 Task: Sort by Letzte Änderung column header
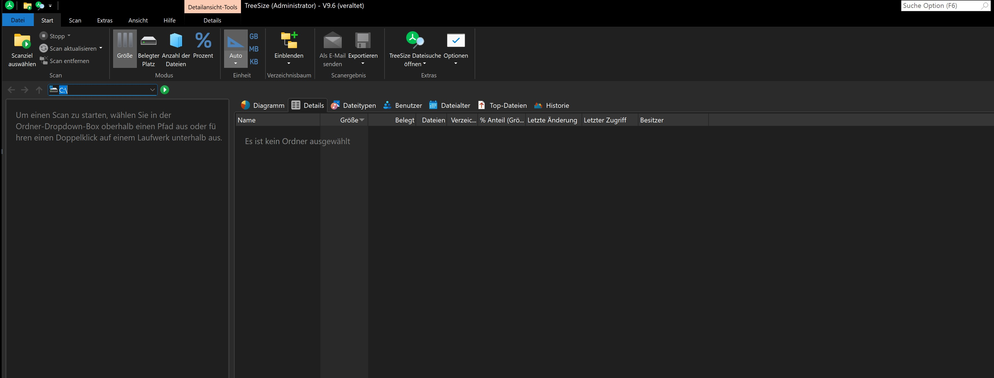coord(553,120)
